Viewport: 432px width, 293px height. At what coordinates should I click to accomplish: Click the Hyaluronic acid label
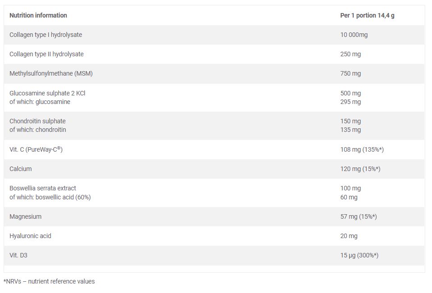(30, 236)
